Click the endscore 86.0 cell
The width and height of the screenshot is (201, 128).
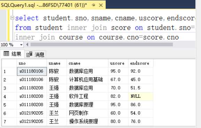[140, 105]
